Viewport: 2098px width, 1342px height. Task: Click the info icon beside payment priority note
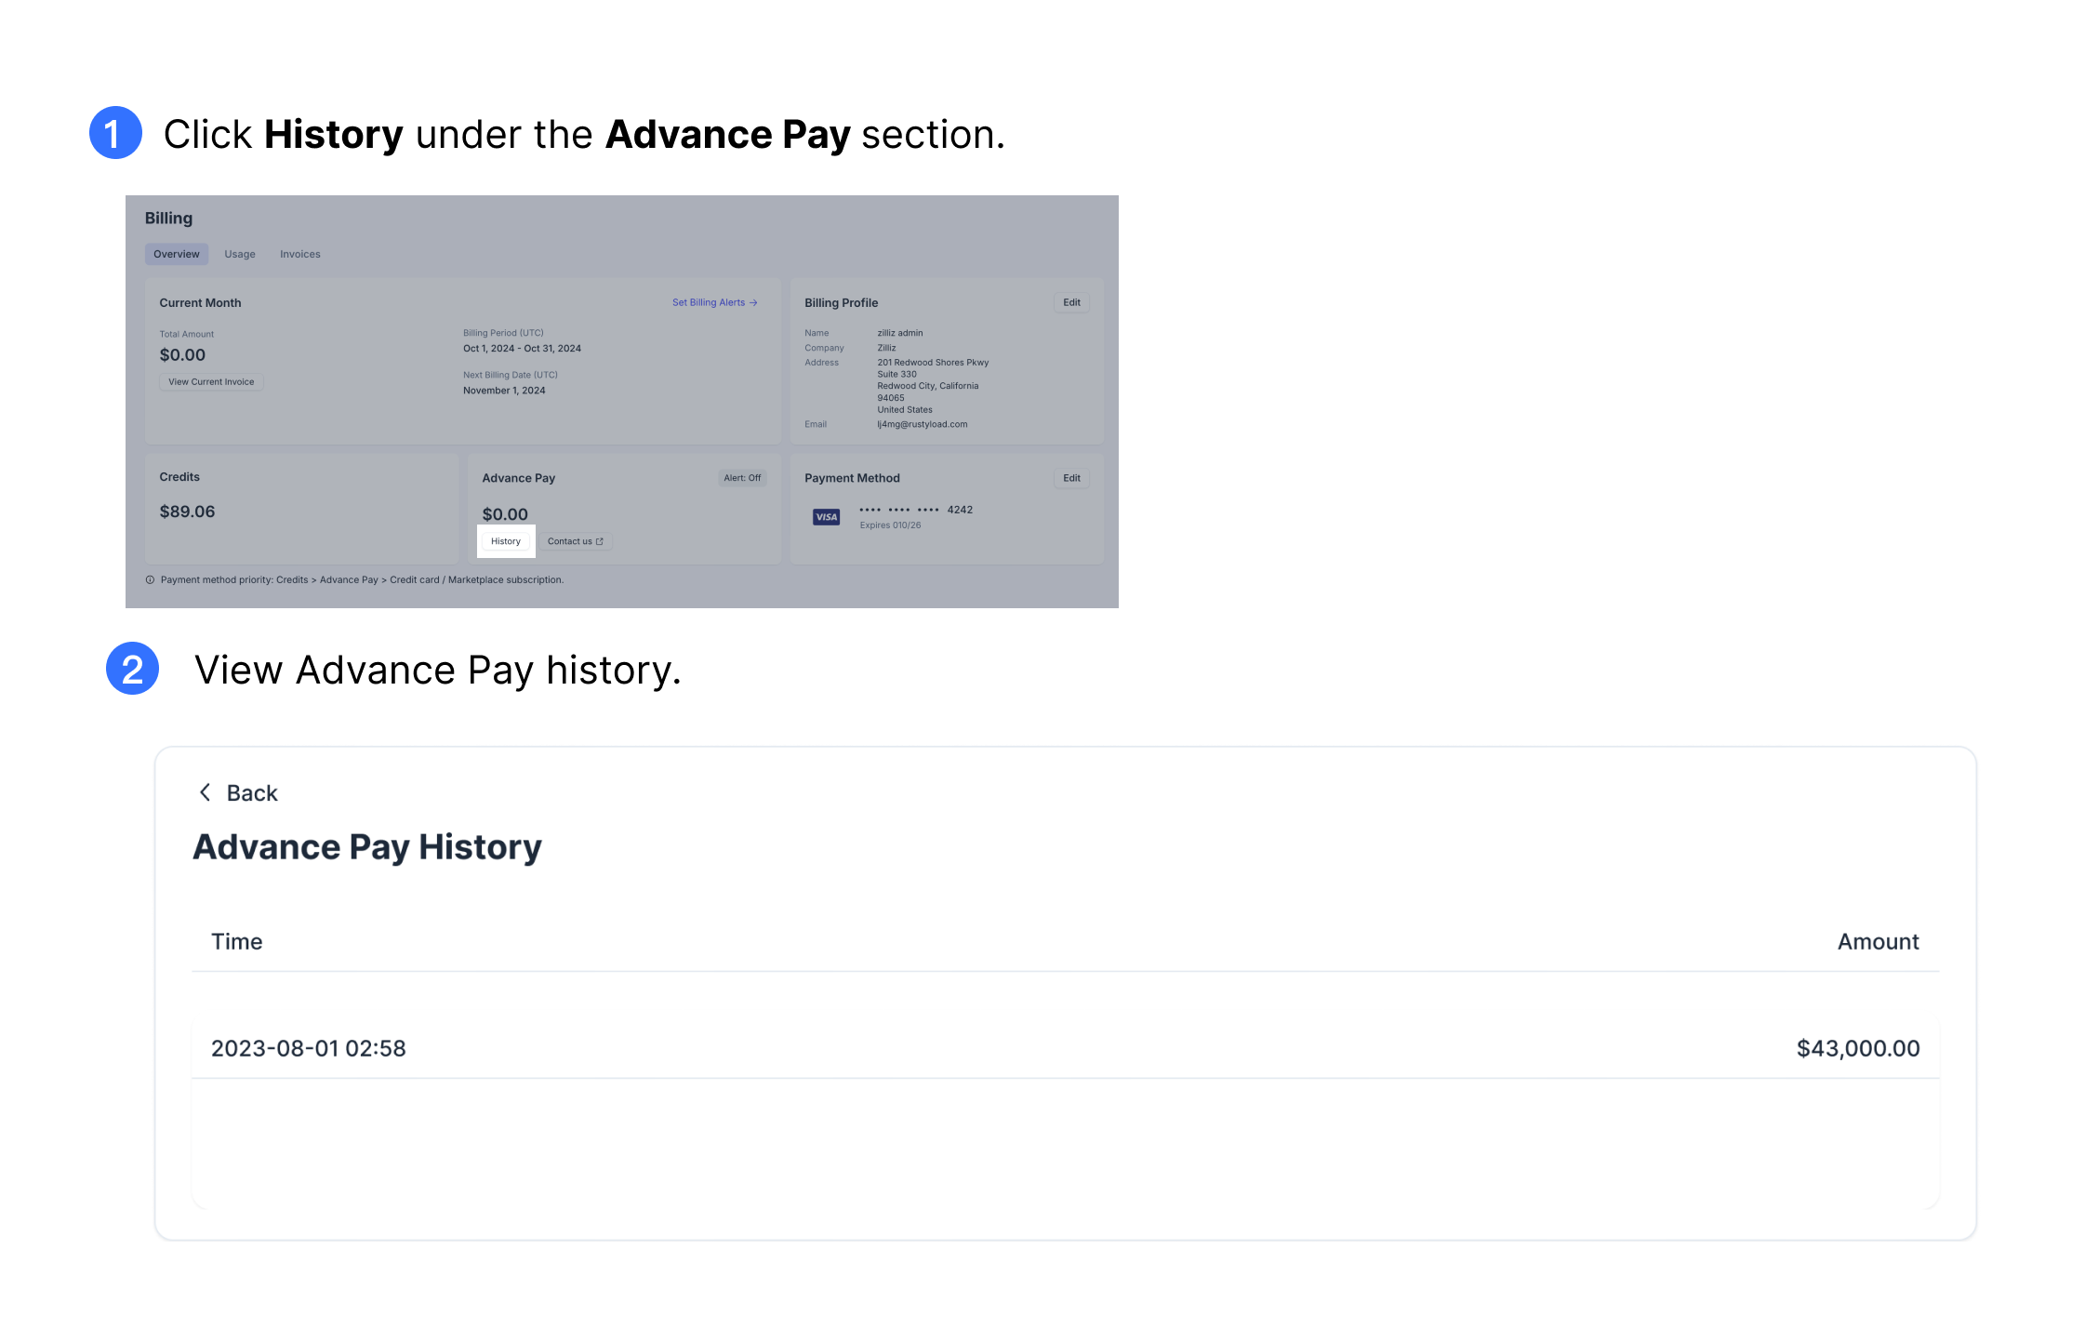tap(150, 580)
